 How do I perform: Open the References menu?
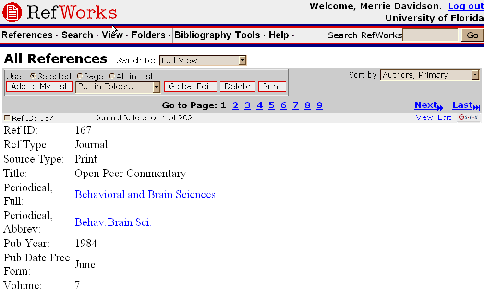click(x=30, y=35)
